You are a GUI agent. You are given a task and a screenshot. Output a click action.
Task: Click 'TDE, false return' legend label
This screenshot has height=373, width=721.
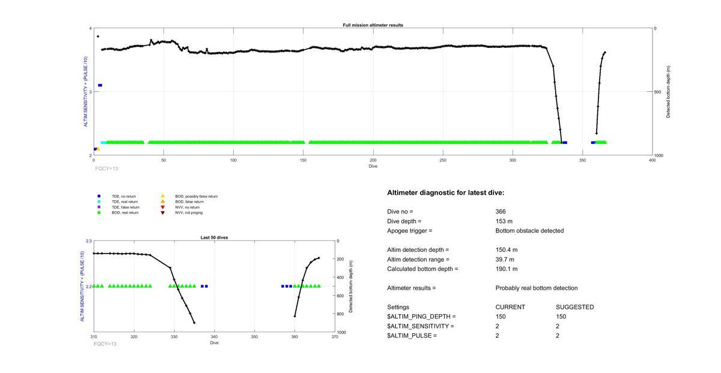126,207
